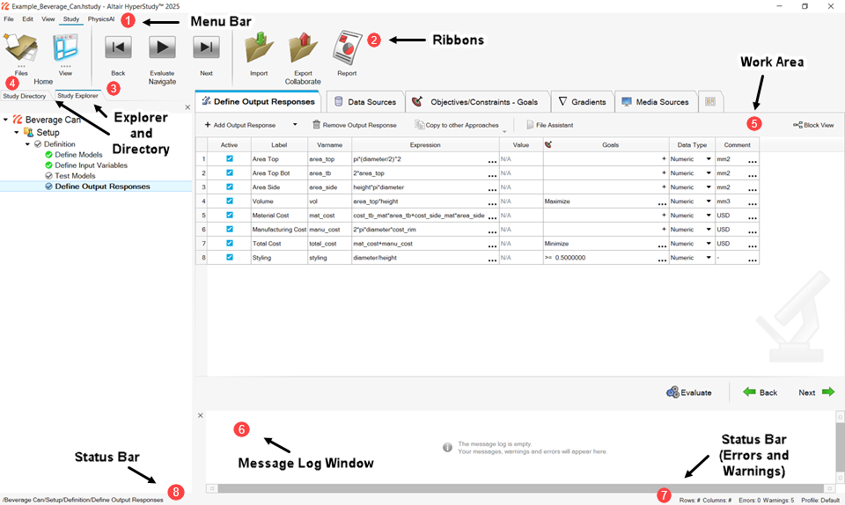Open Data Type dropdown for Material Cost
The height and width of the screenshot is (505, 845).
pyautogui.click(x=709, y=215)
